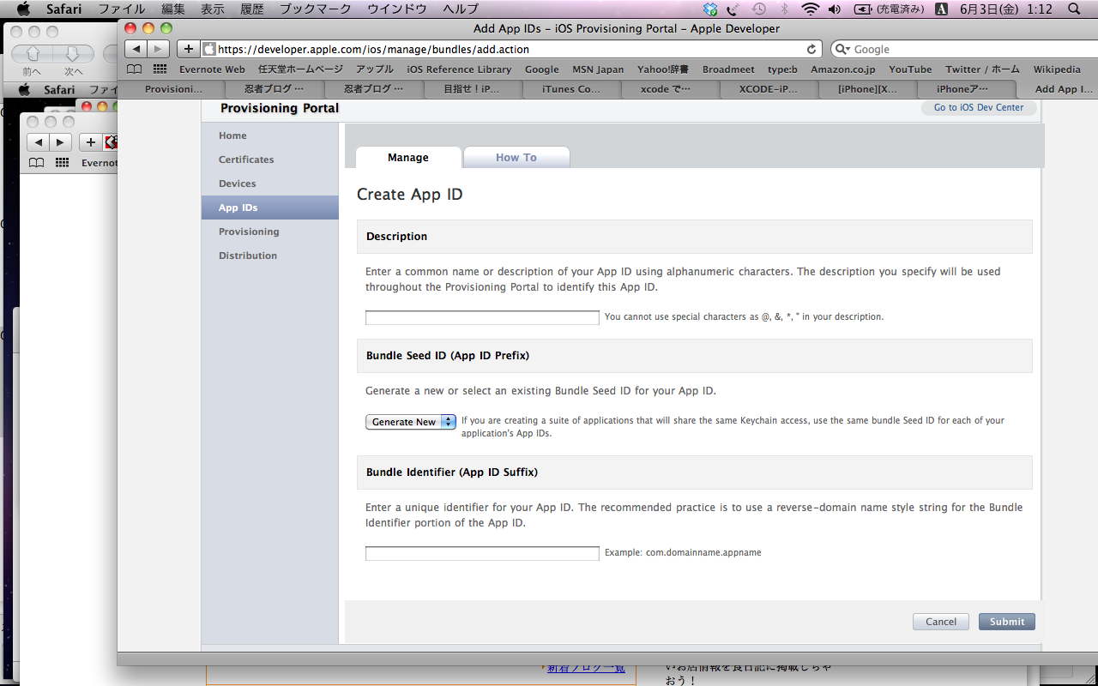This screenshot has height=686, width=1098.
Task: Open the input source 'A' menu
Action: pyautogui.click(x=941, y=9)
